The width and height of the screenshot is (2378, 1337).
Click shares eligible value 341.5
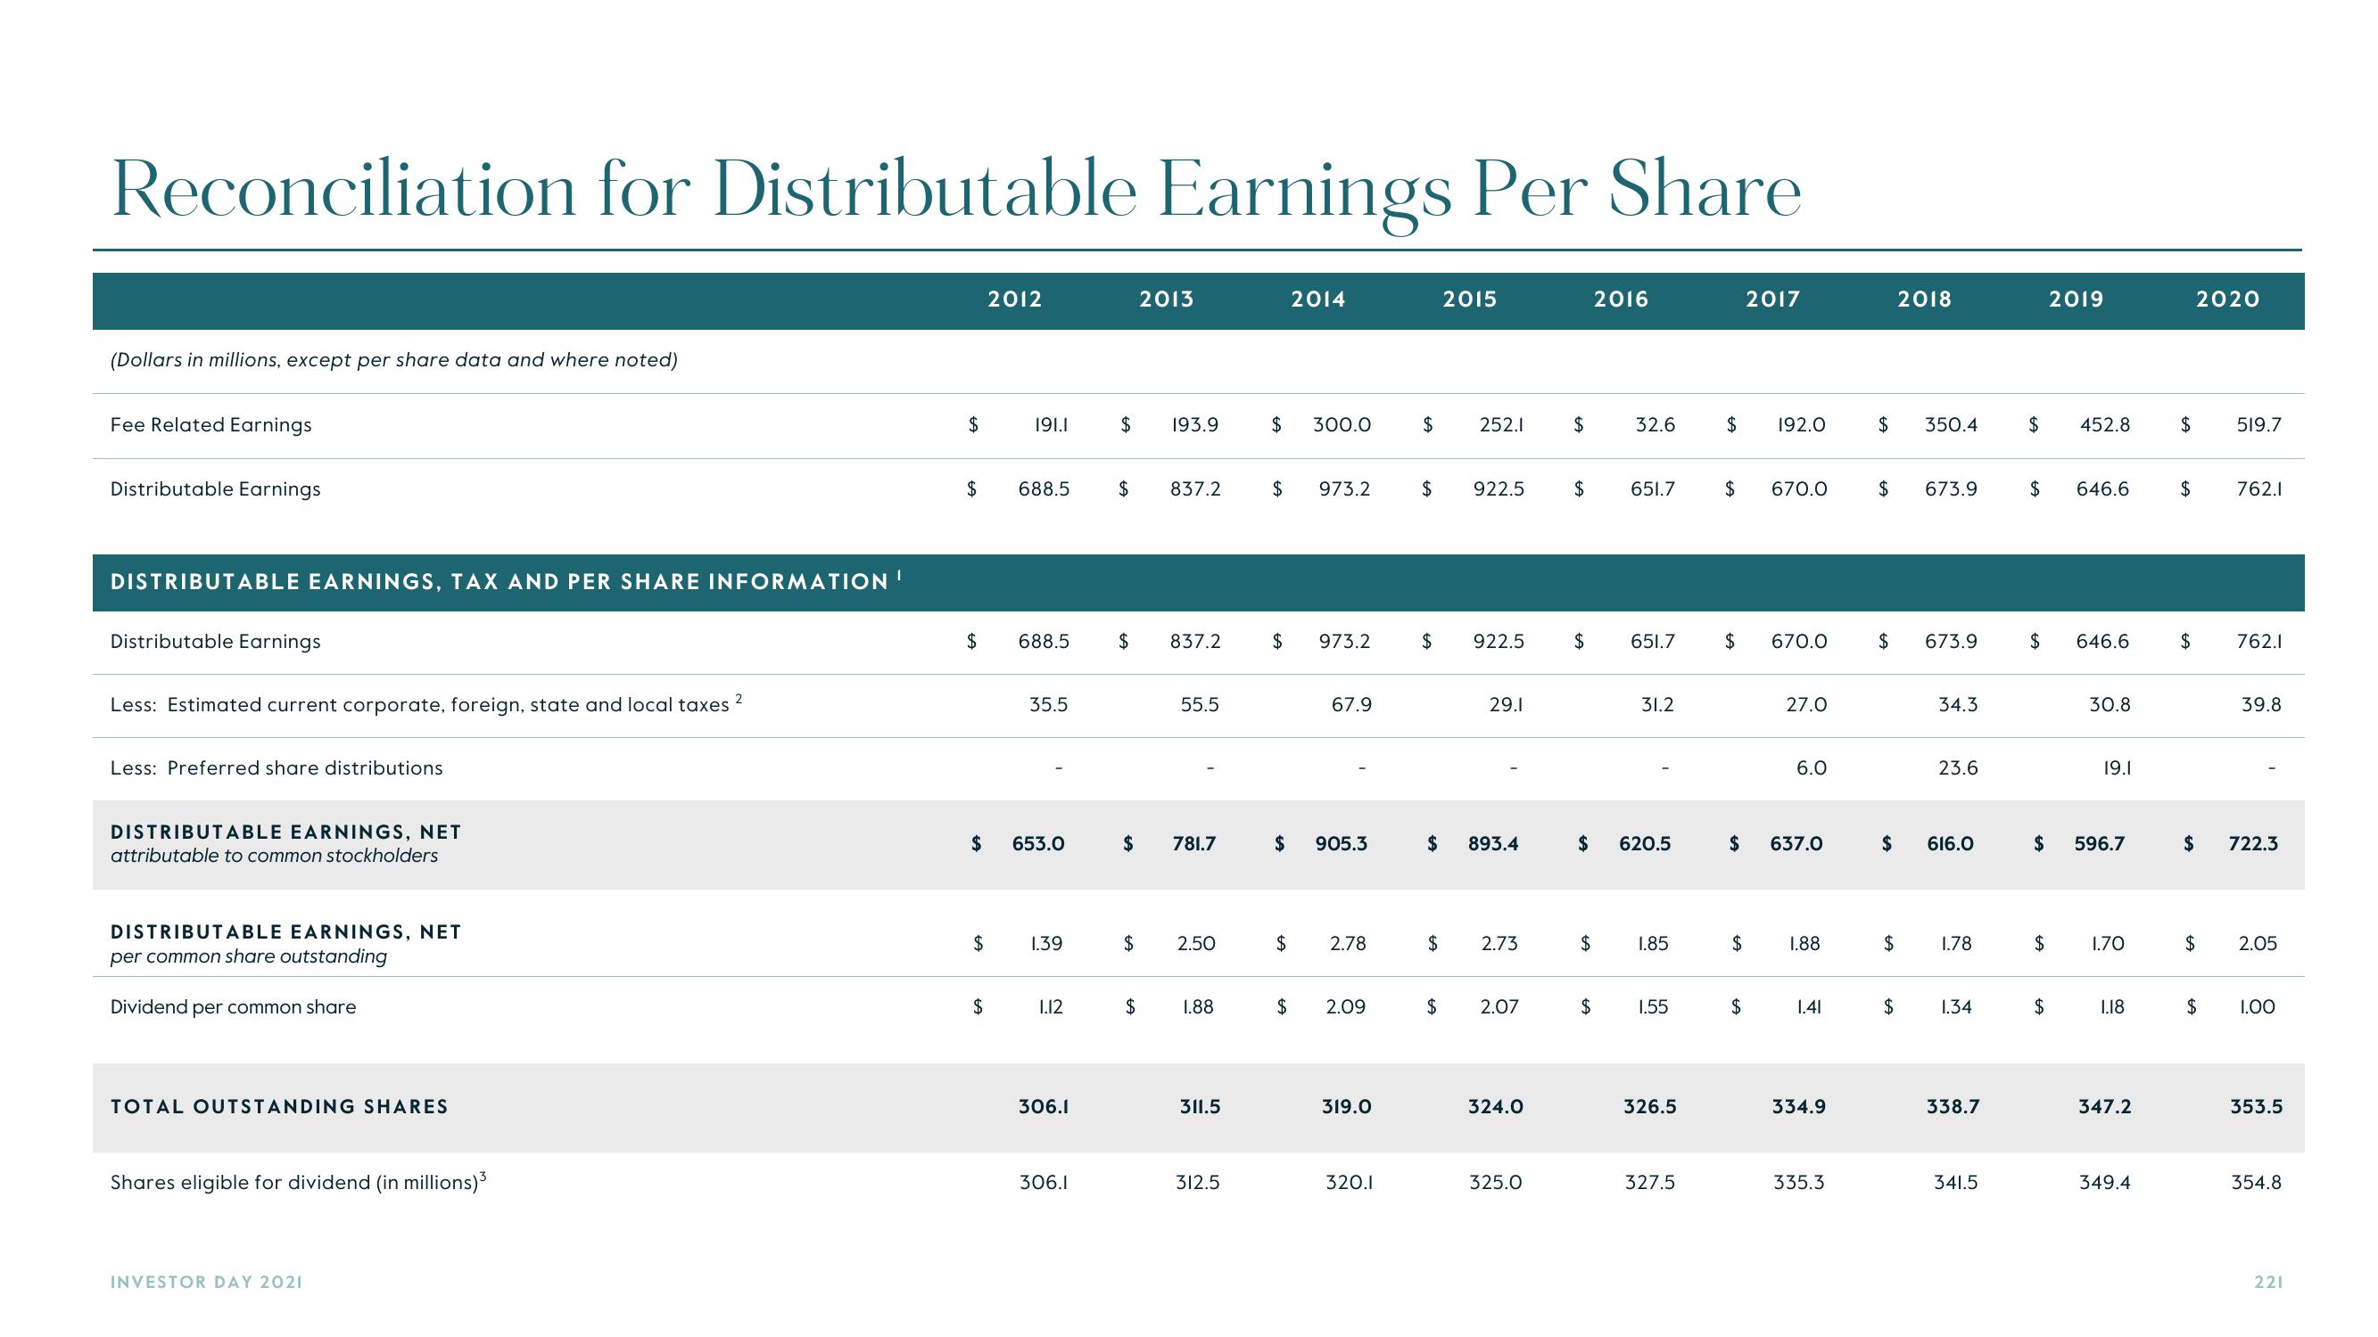click(x=1956, y=1182)
